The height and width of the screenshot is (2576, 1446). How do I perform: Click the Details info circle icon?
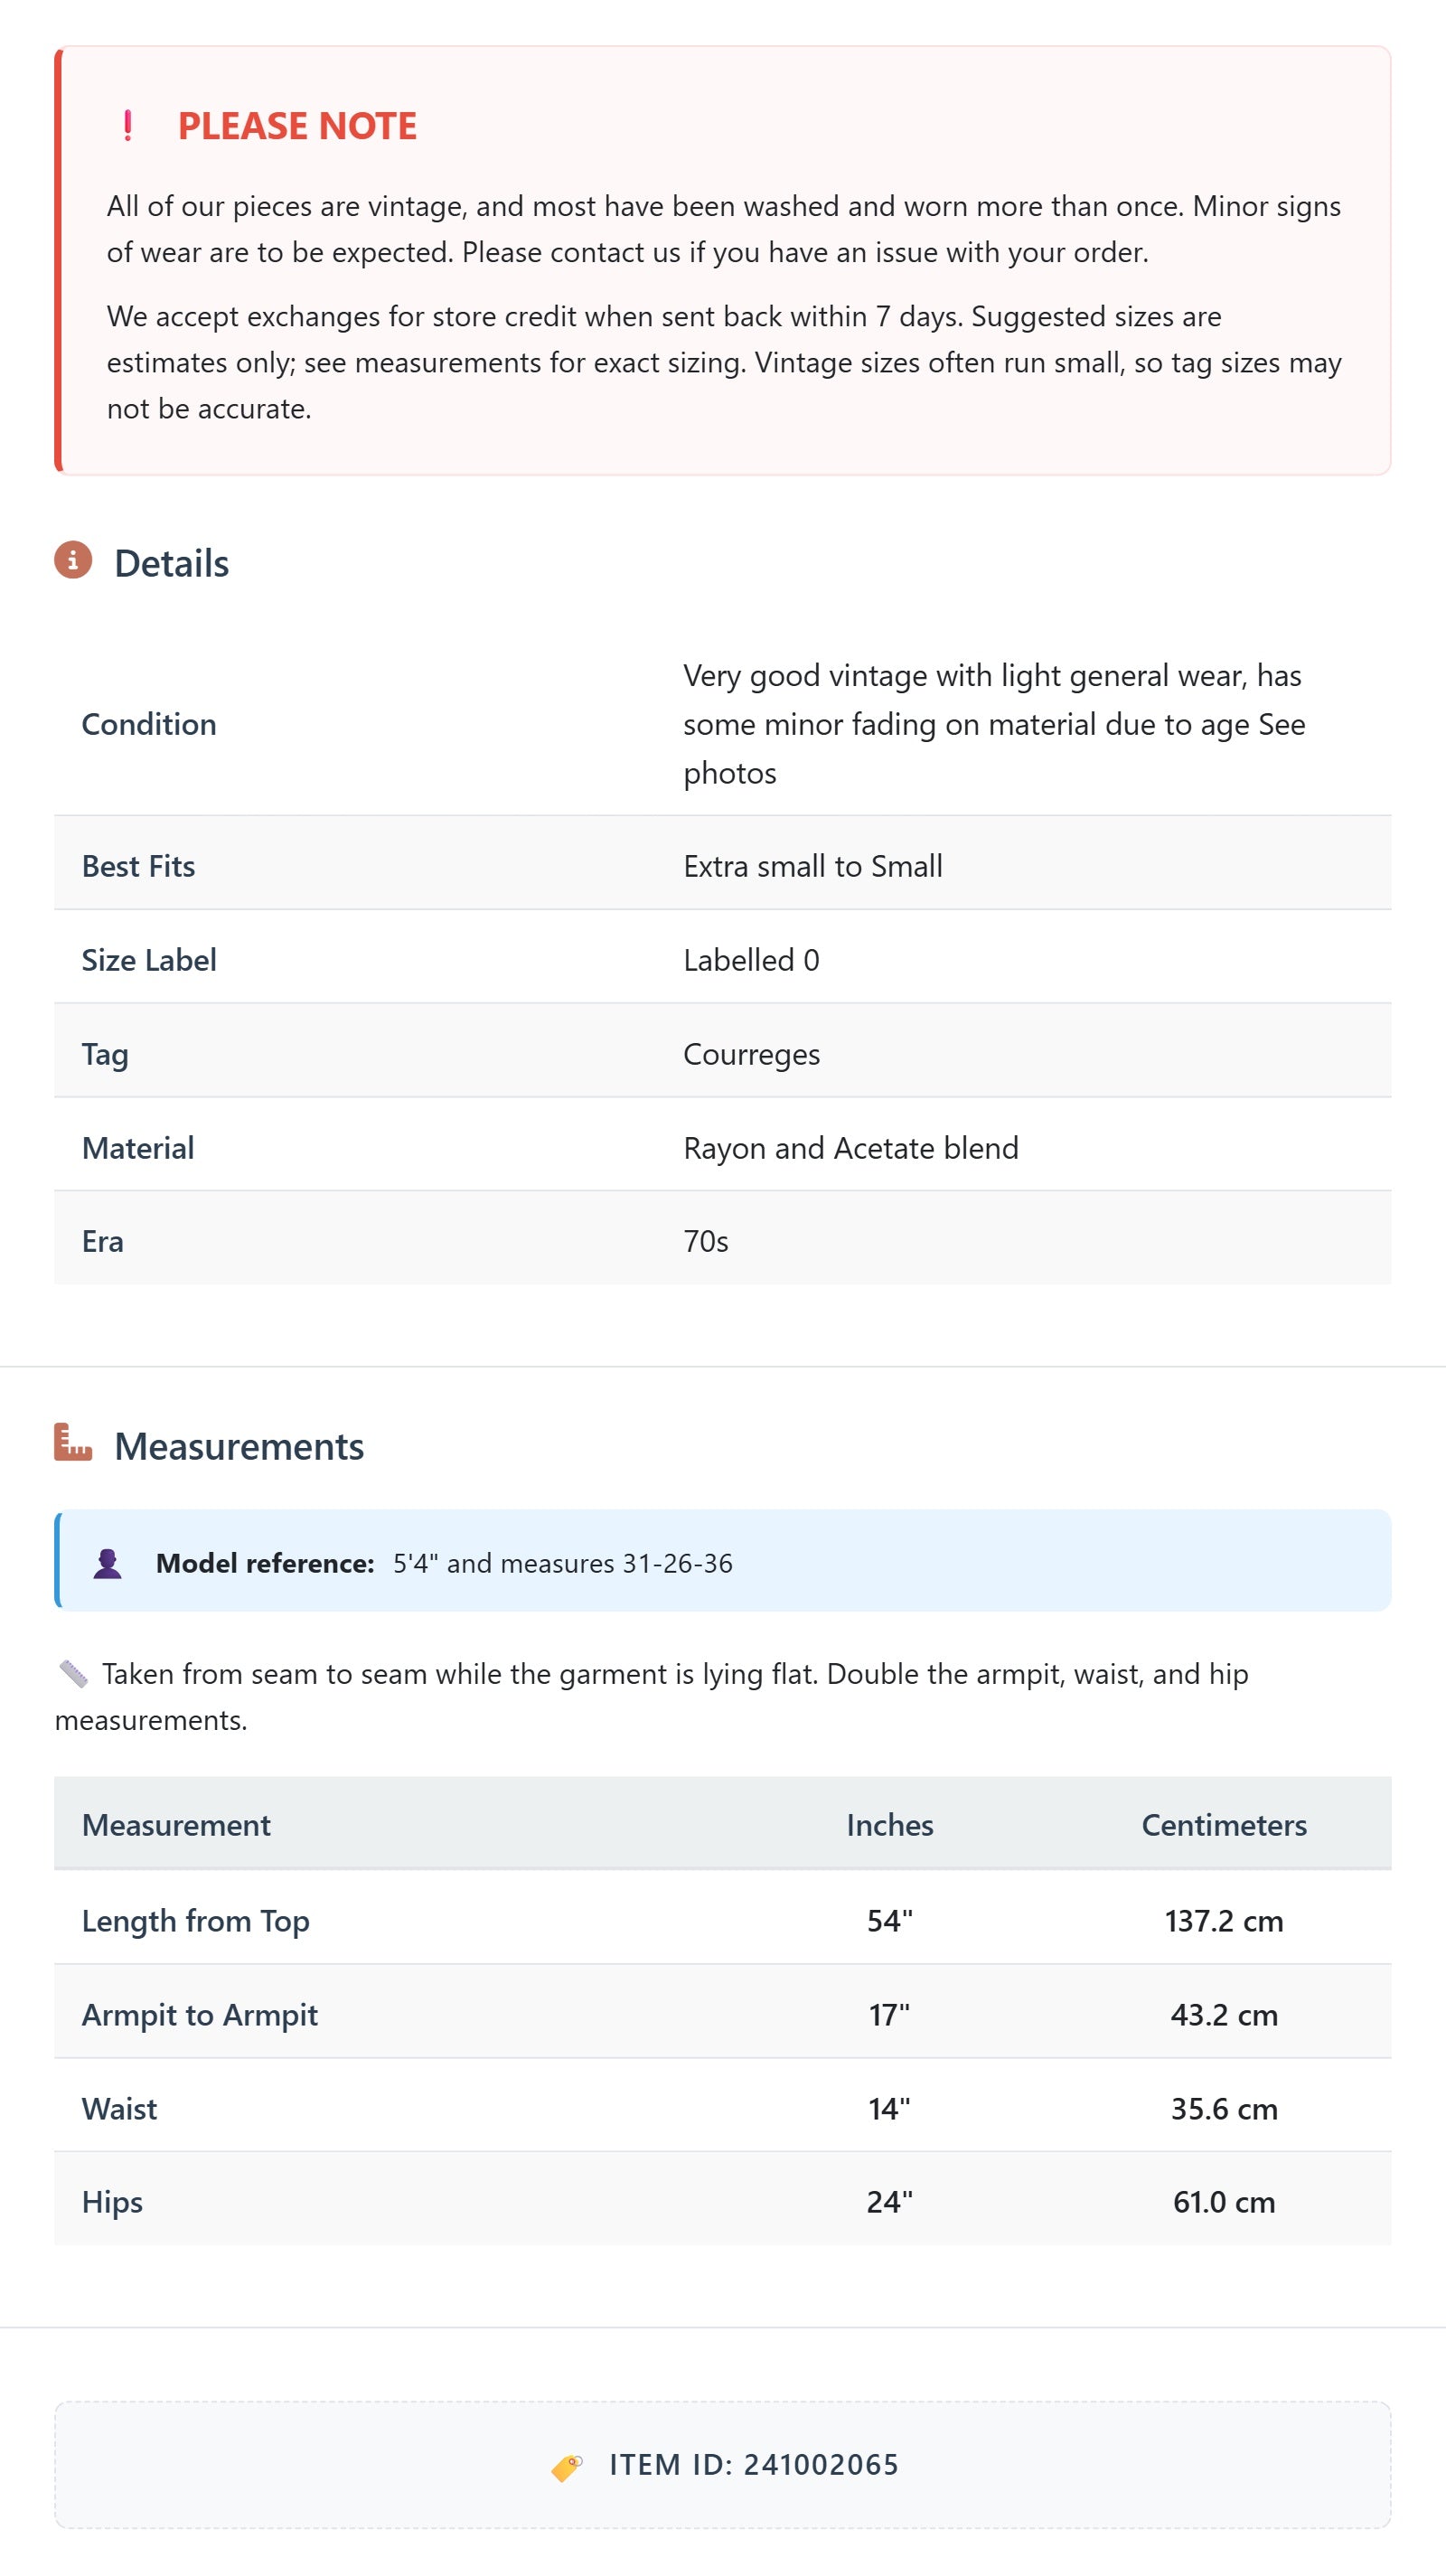pyautogui.click(x=73, y=561)
